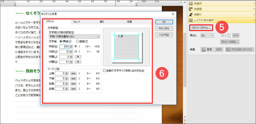Click the 下端 margin input field
Screen dimensions: 256x124
60,79
